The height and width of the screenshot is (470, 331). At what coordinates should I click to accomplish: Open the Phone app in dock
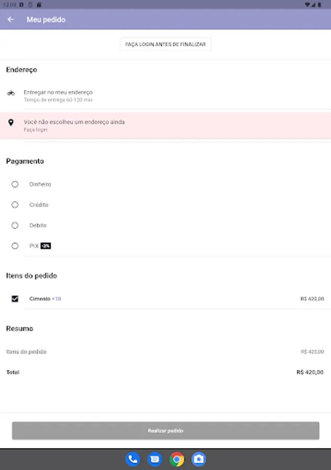133,459
